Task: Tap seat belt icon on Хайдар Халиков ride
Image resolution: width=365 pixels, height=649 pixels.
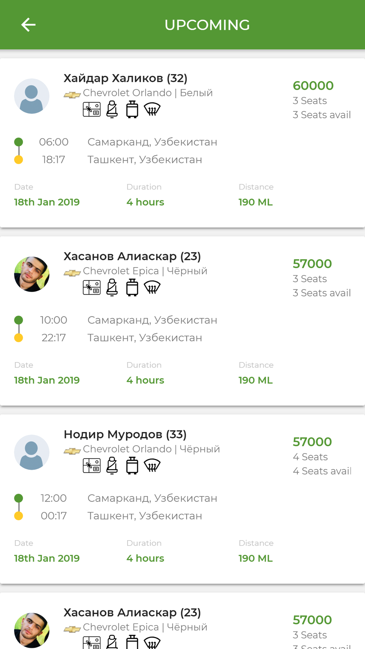Action: click(x=112, y=109)
